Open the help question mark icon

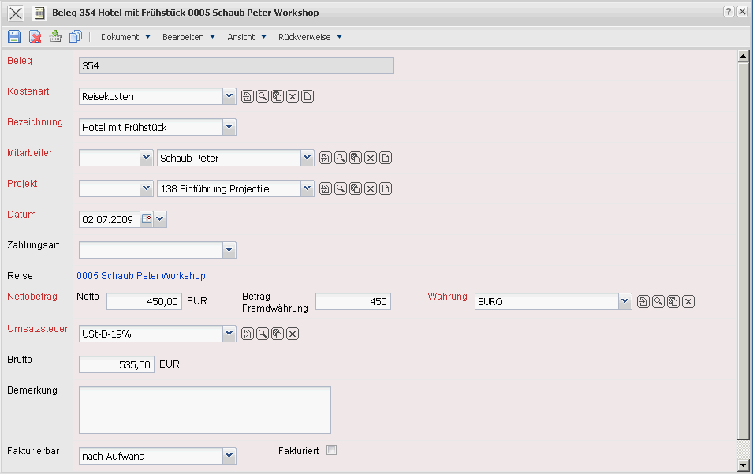[x=729, y=12]
